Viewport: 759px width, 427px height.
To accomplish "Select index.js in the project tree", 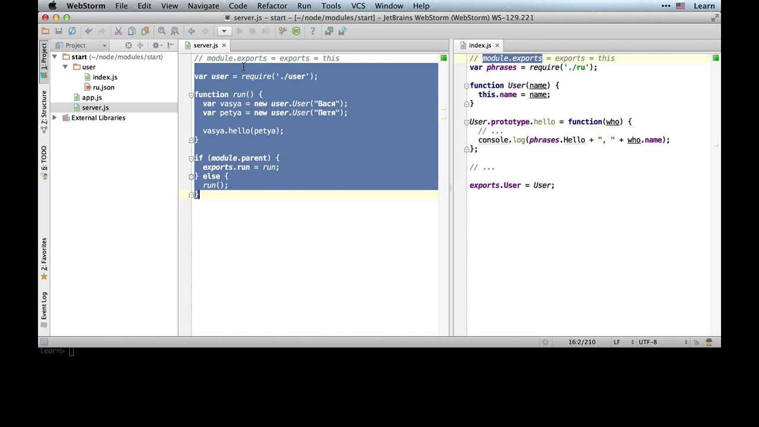I will click(x=104, y=77).
